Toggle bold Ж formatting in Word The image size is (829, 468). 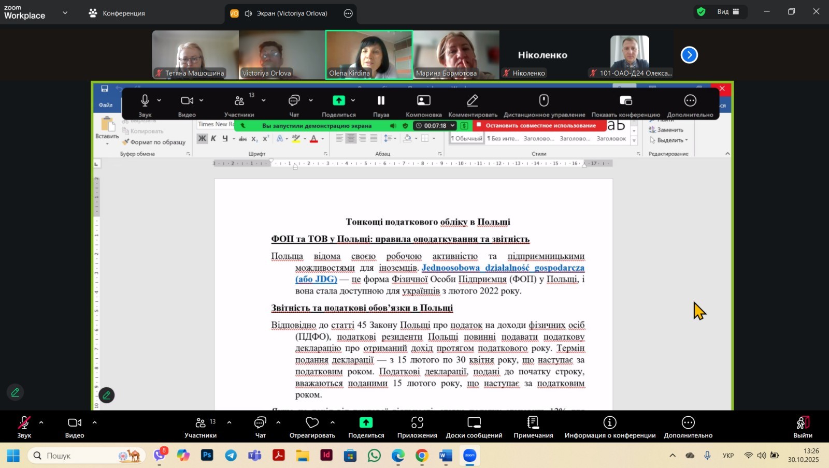pyautogui.click(x=202, y=139)
